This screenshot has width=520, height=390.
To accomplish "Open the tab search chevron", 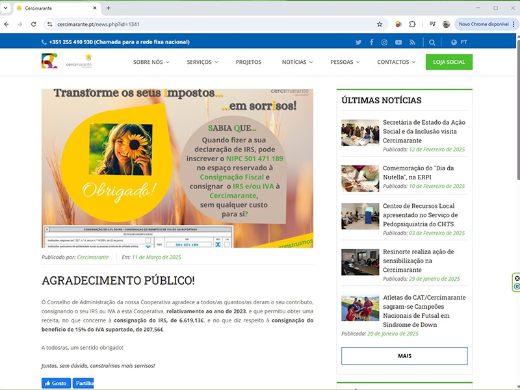I will pyautogui.click(x=6, y=8).
